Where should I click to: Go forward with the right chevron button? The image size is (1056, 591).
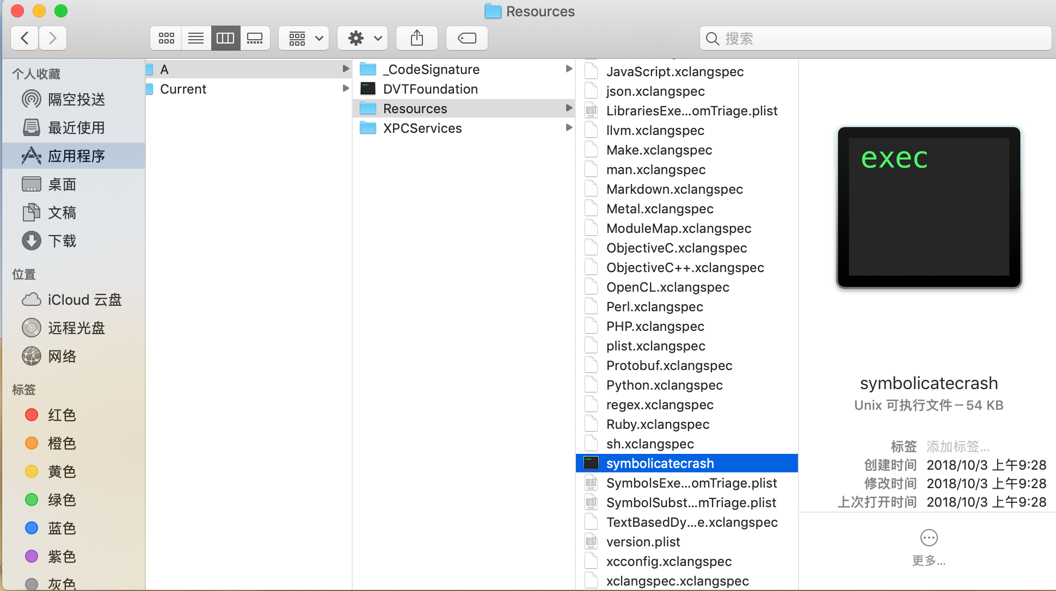pos(53,38)
